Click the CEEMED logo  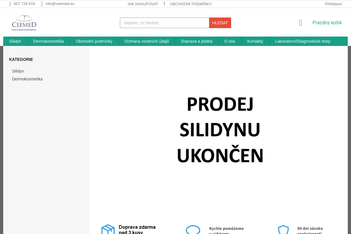click(24, 23)
